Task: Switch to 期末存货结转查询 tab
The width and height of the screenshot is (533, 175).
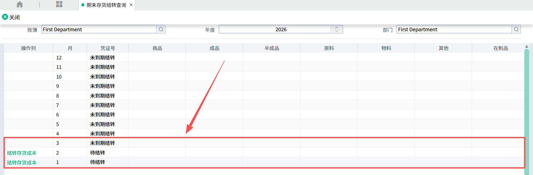Action: click(106, 5)
